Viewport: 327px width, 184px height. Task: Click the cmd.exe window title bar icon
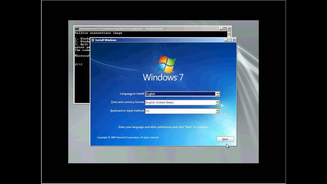click(76, 29)
